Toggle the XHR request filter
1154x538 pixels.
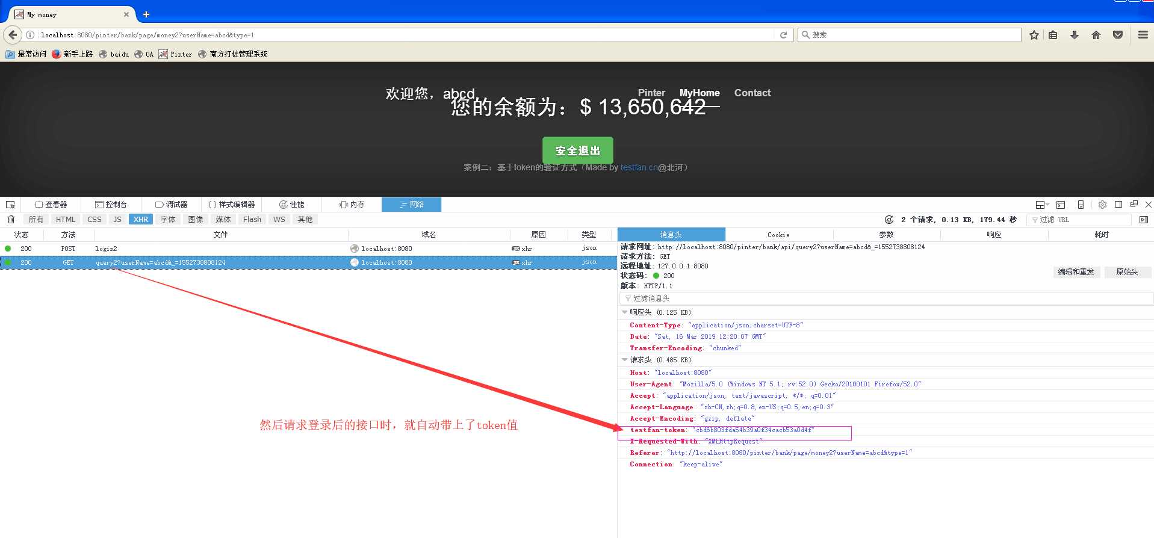(141, 220)
